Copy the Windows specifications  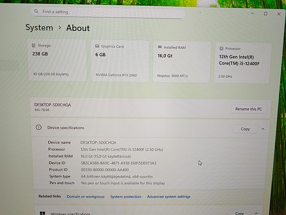tap(239, 213)
